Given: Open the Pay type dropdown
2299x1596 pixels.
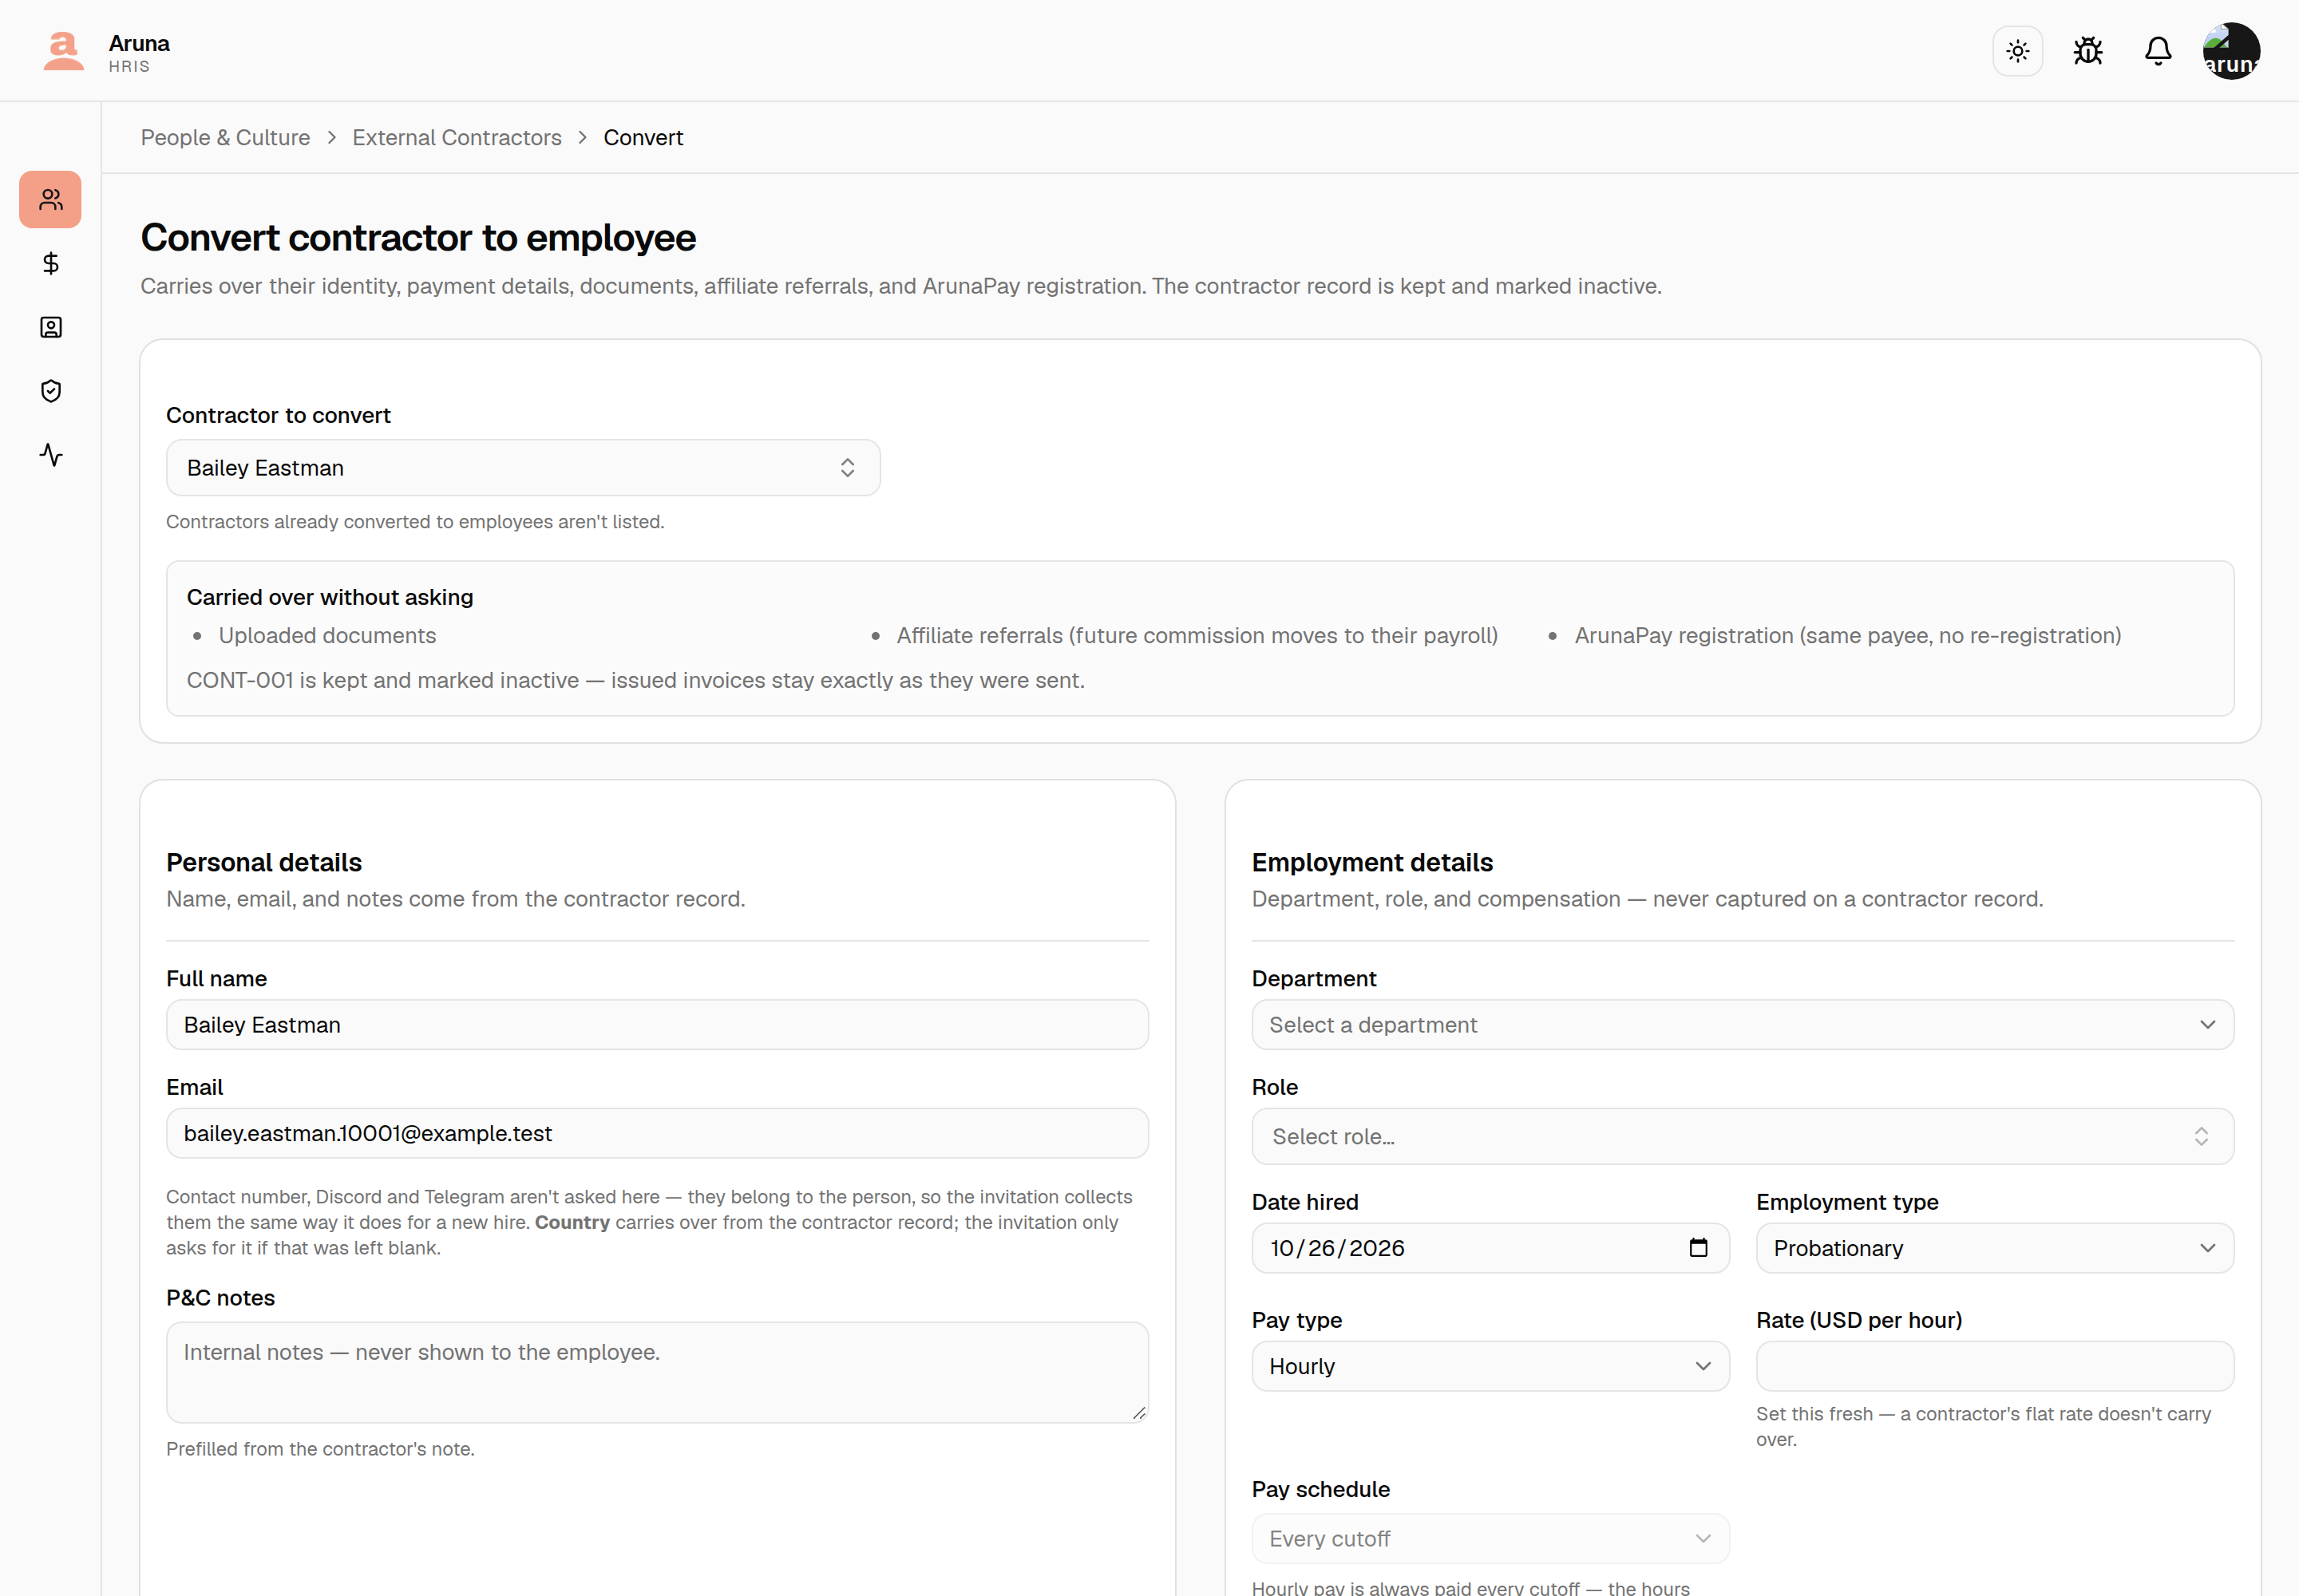Looking at the screenshot, I should pyautogui.click(x=1490, y=1366).
